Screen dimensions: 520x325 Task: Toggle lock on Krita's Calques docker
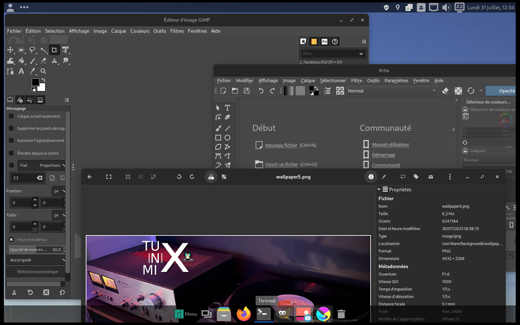pyautogui.click(x=465, y=151)
